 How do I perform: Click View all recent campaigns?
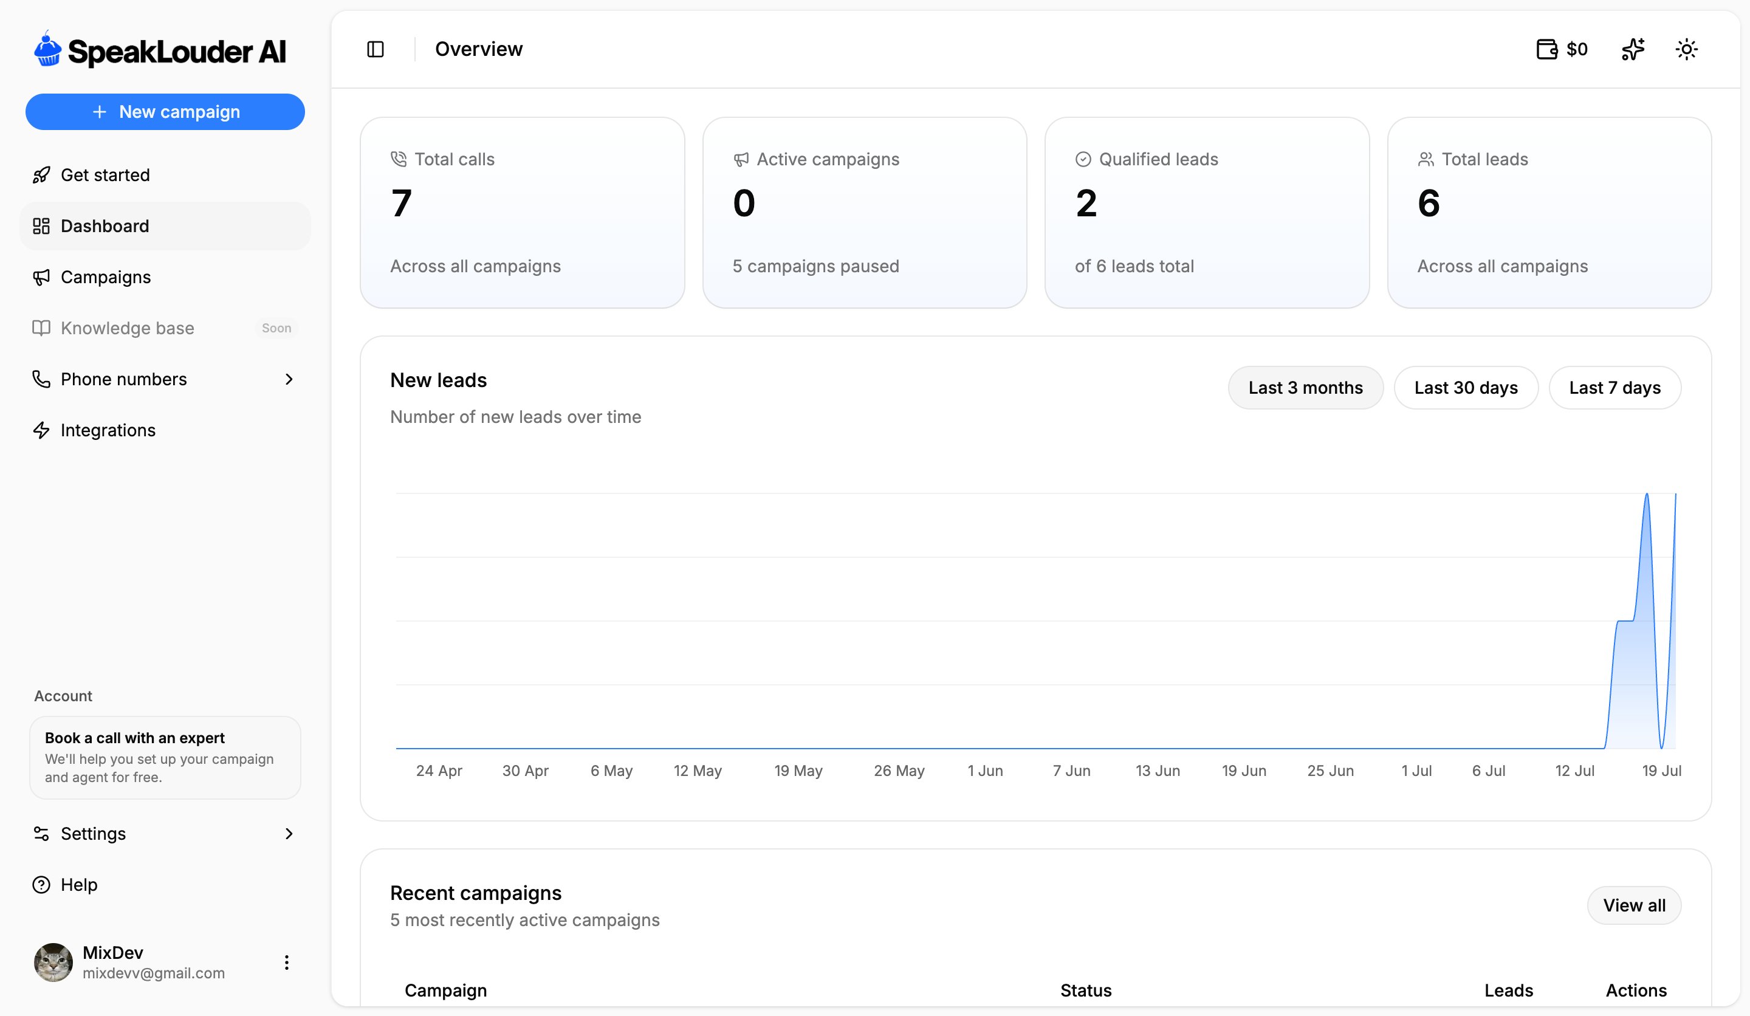[x=1634, y=905]
